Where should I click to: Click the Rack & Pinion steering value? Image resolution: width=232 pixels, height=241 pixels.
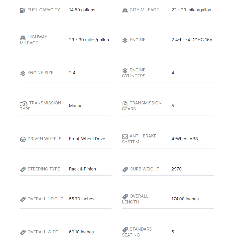(82, 169)
